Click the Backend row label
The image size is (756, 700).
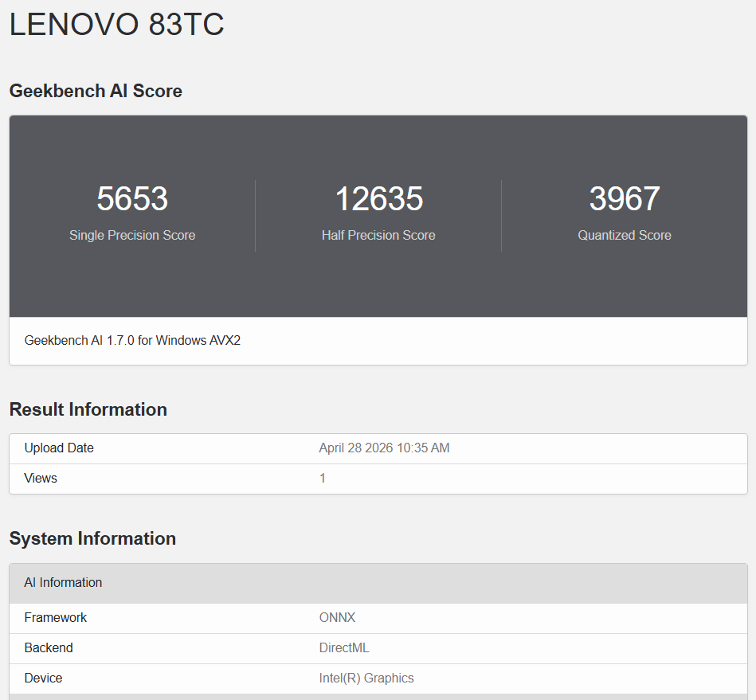click(49, 648)
